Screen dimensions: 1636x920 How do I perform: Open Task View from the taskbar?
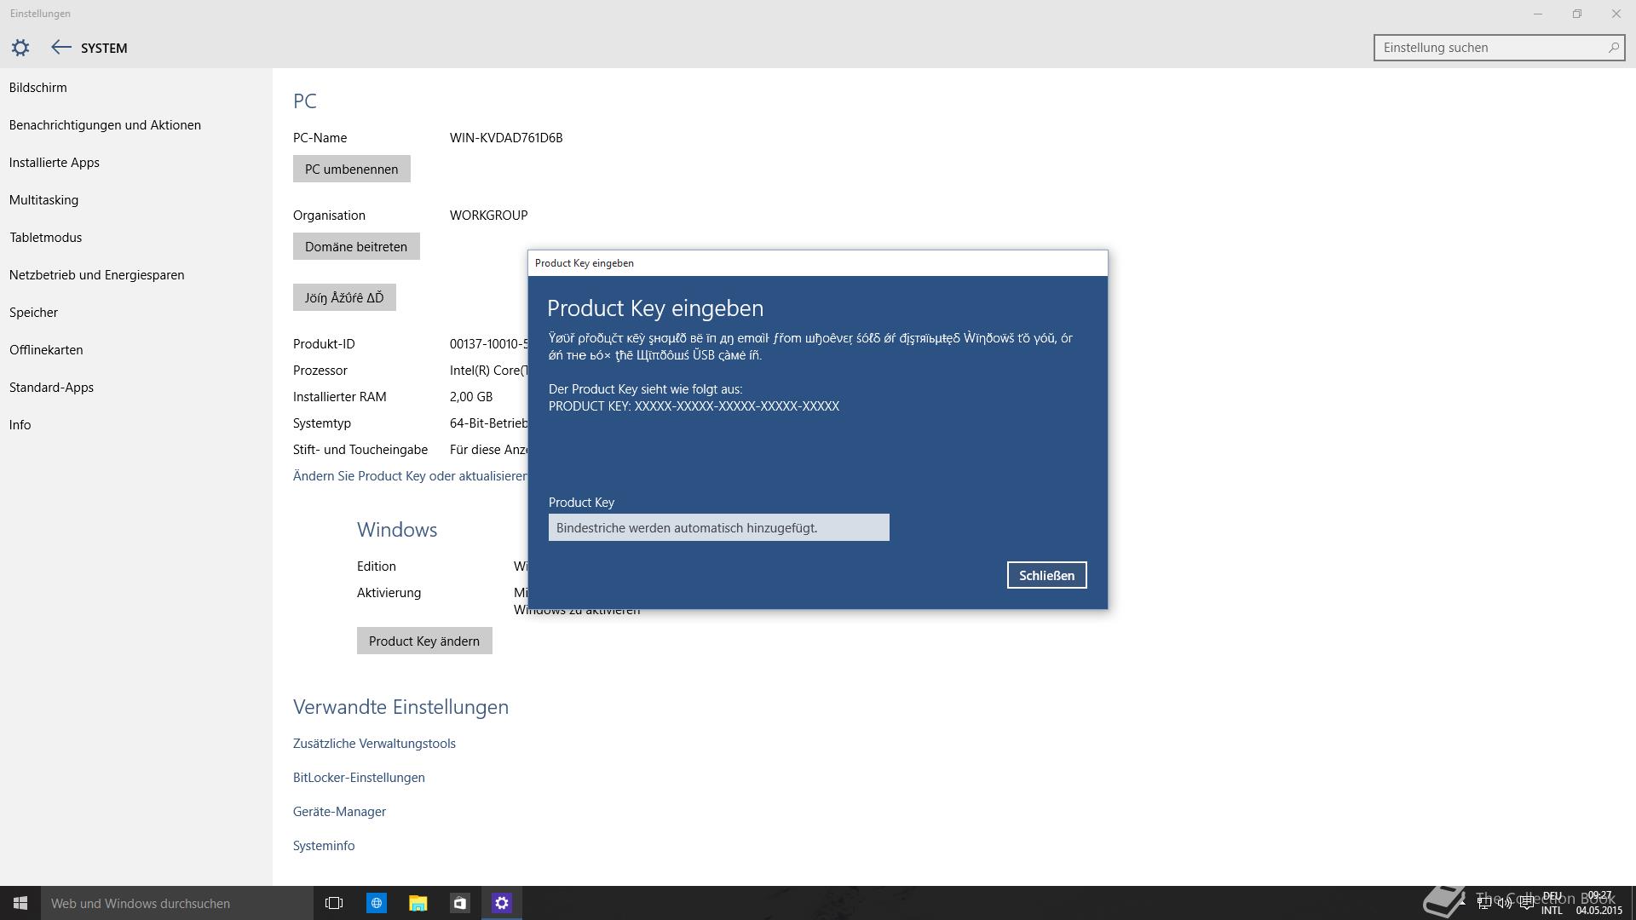point(334,903)
